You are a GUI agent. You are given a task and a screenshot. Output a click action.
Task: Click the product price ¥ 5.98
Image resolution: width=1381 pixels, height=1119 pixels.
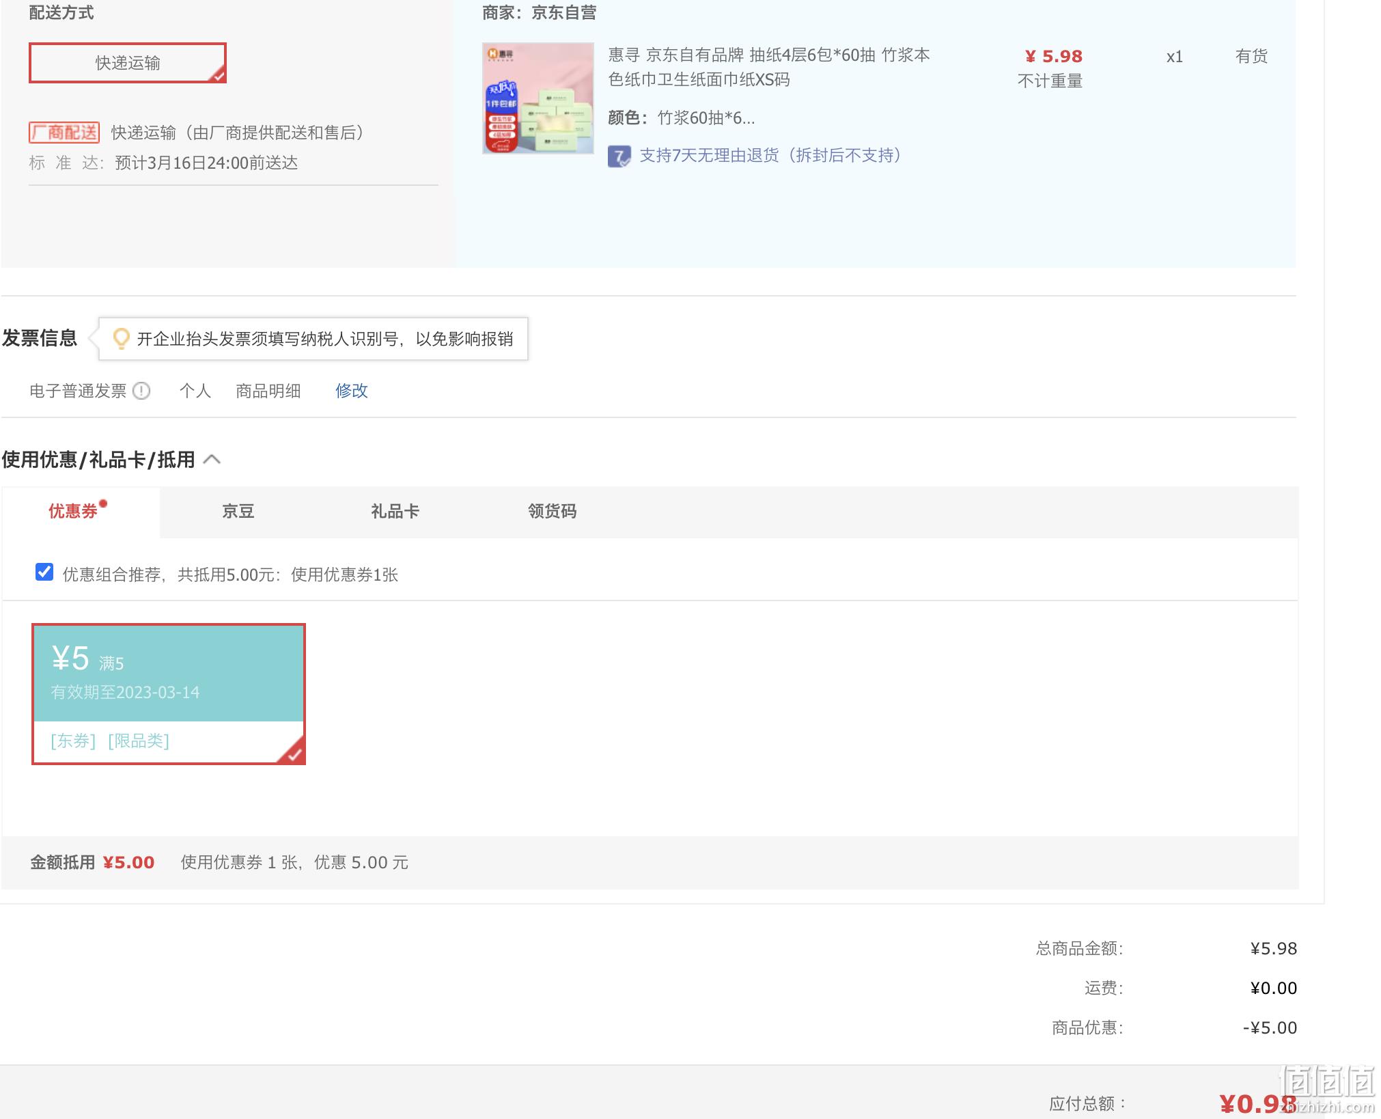tap(1054, 57)
